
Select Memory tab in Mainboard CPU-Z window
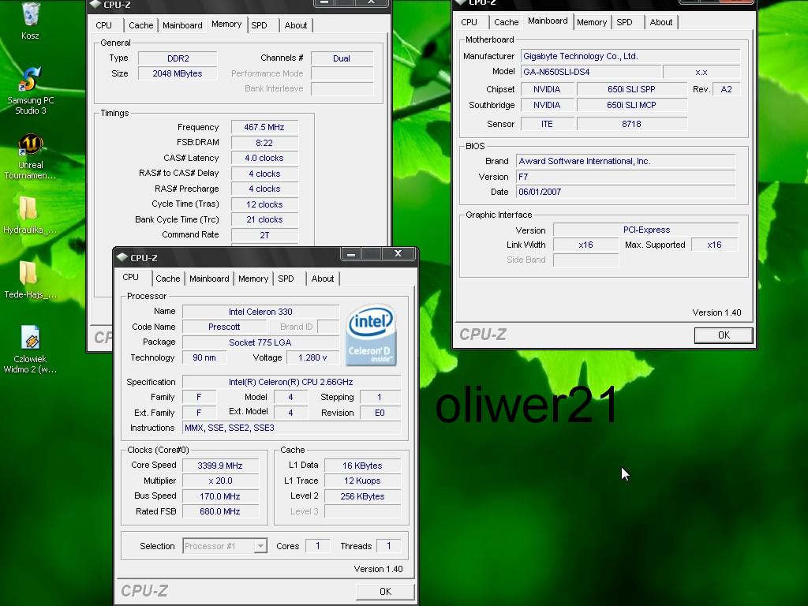(x=592, y=22)
